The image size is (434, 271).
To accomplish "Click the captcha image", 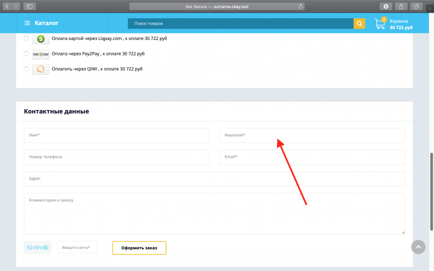I will (38, 248).
